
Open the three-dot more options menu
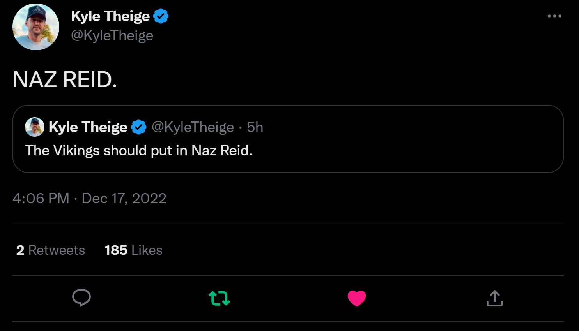tap(554, 16)
